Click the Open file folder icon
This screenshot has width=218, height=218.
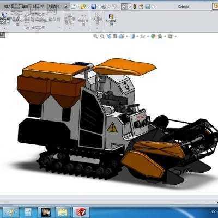83,7
